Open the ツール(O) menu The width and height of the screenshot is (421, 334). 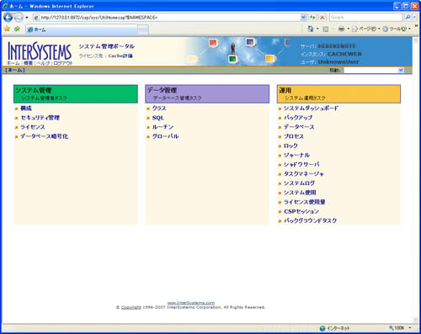coord(397,29)
